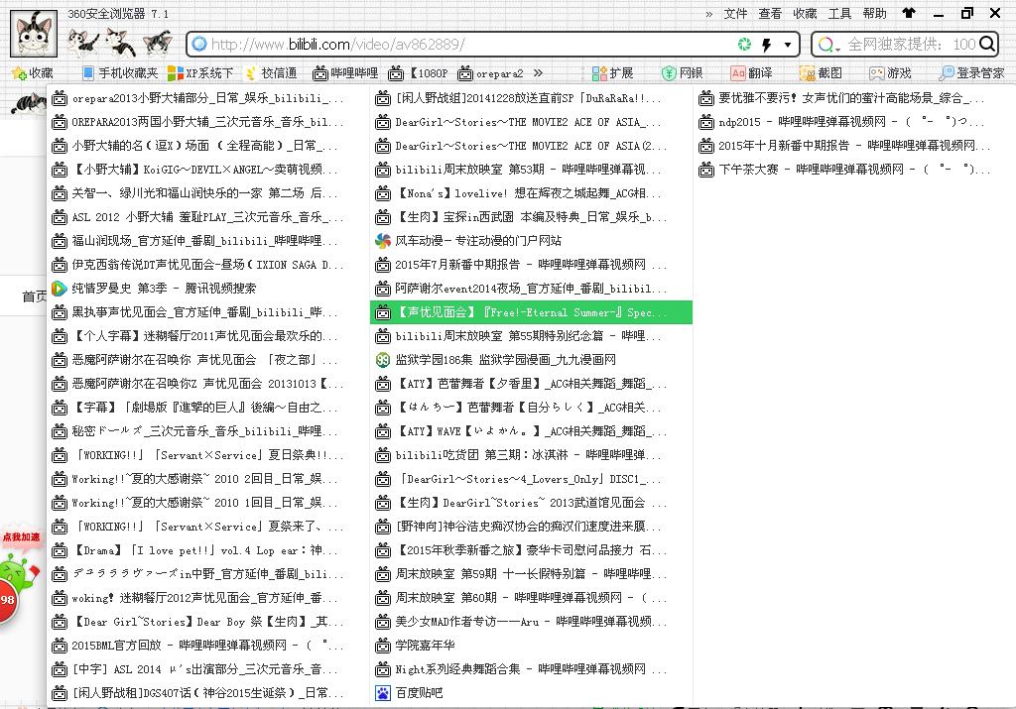Open bookmark 纯情罗曼史 第3季 腾讯视频搜索

[208, 289]
